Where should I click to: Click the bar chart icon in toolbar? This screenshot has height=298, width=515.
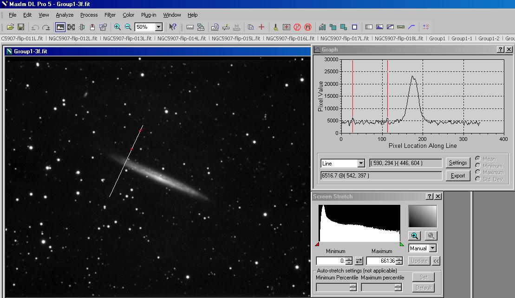(x=322, y=27)
